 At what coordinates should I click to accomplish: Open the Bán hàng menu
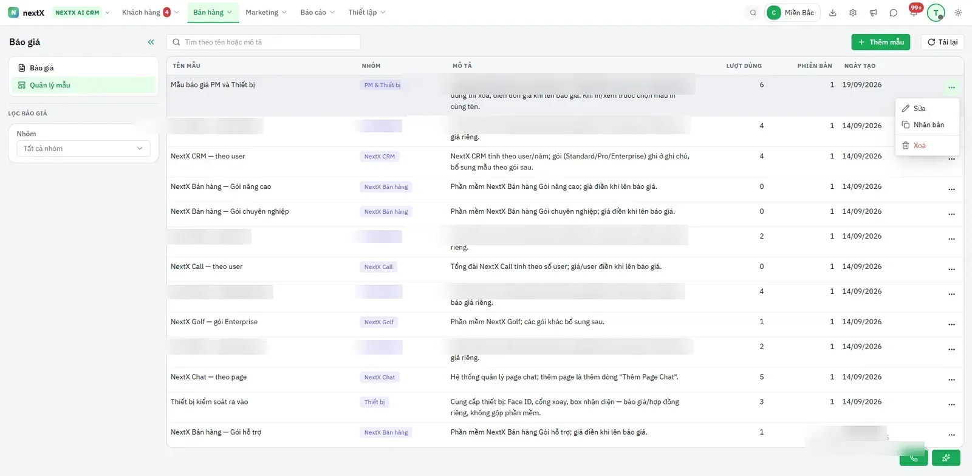(x=213, y=12)
